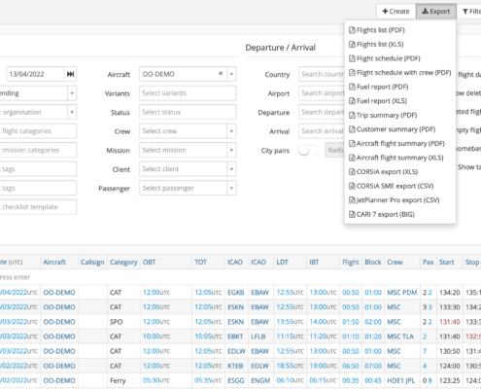Select CARI 7 export (BIG)
This screenshot has width=481, height=389.
click(382, 215)
